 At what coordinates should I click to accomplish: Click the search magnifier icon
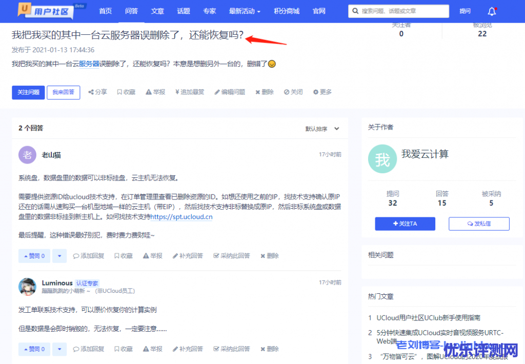[355, 11]
